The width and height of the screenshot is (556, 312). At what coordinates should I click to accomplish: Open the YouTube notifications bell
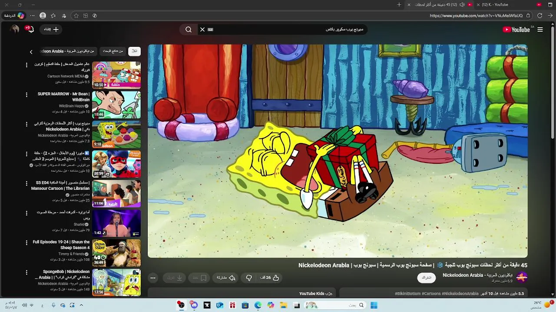coord(30,29)
